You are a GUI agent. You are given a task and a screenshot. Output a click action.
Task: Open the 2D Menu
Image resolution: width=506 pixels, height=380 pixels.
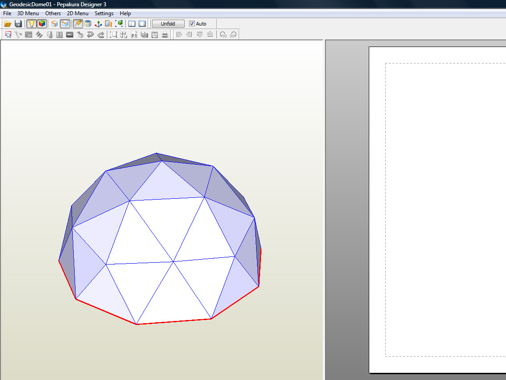point(77,13)
